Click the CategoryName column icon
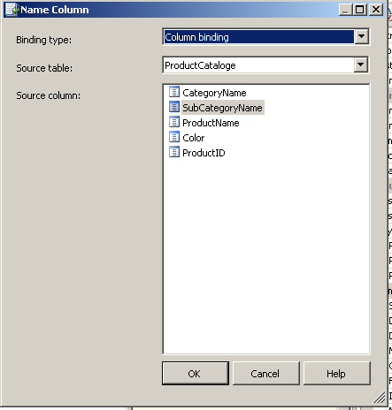The image size is (392, 410). 174,92
